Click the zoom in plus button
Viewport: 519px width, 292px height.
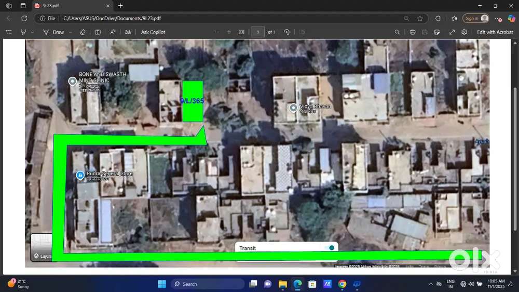[x=229, y=32]
